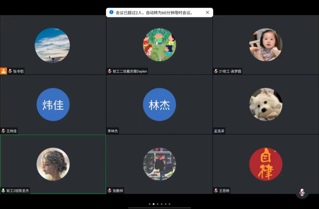Viewport: 319px width, 209px height.
Task: Select the 林杰 blue circle avatar
Action: tap(159, 104)
